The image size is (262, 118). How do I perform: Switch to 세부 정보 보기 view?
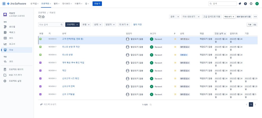point(244,17)
